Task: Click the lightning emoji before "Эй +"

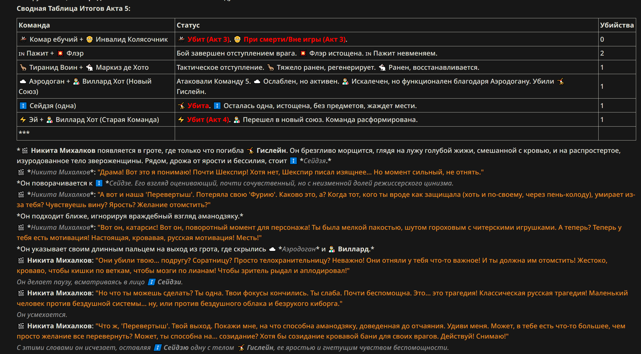Action: tap(23, 120)
